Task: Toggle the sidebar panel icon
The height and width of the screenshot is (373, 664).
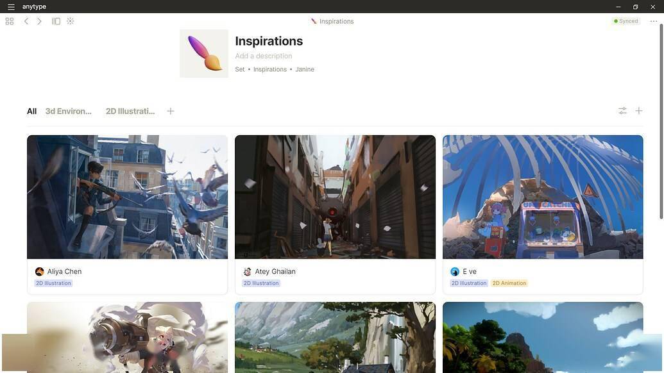Action: pos(56,21)
